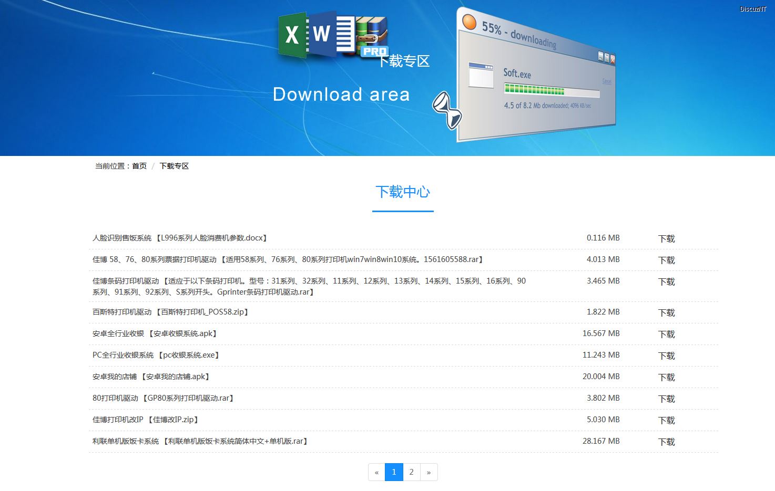The image size is (775, 491).
Task: Click the 佳博条码打印机驱动 entry description
Action: pyautogui.click(x=309, y=286)
